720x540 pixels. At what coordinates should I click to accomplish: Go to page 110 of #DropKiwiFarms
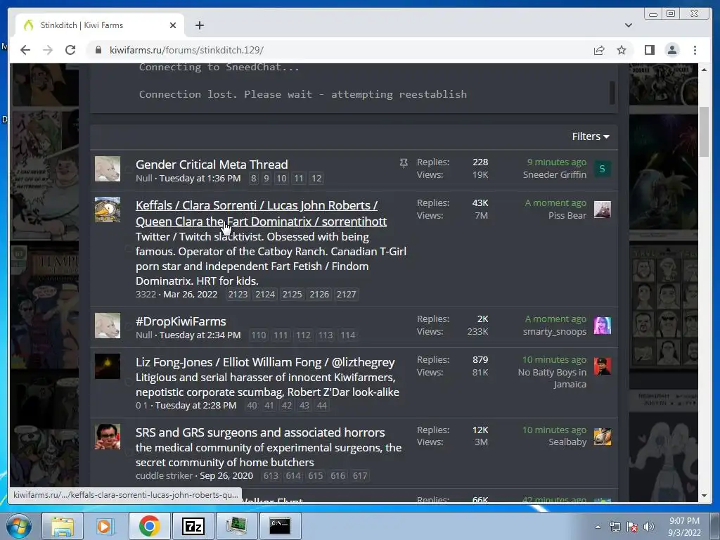[259, 335]
